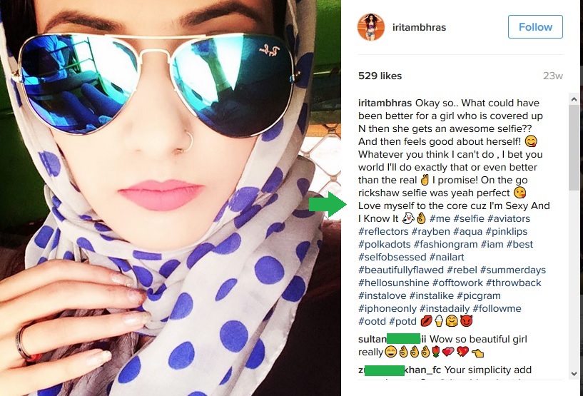Viewport: 583px width, 396px height.
Task: Click the Follow button
Action: (x=535, y=27)
